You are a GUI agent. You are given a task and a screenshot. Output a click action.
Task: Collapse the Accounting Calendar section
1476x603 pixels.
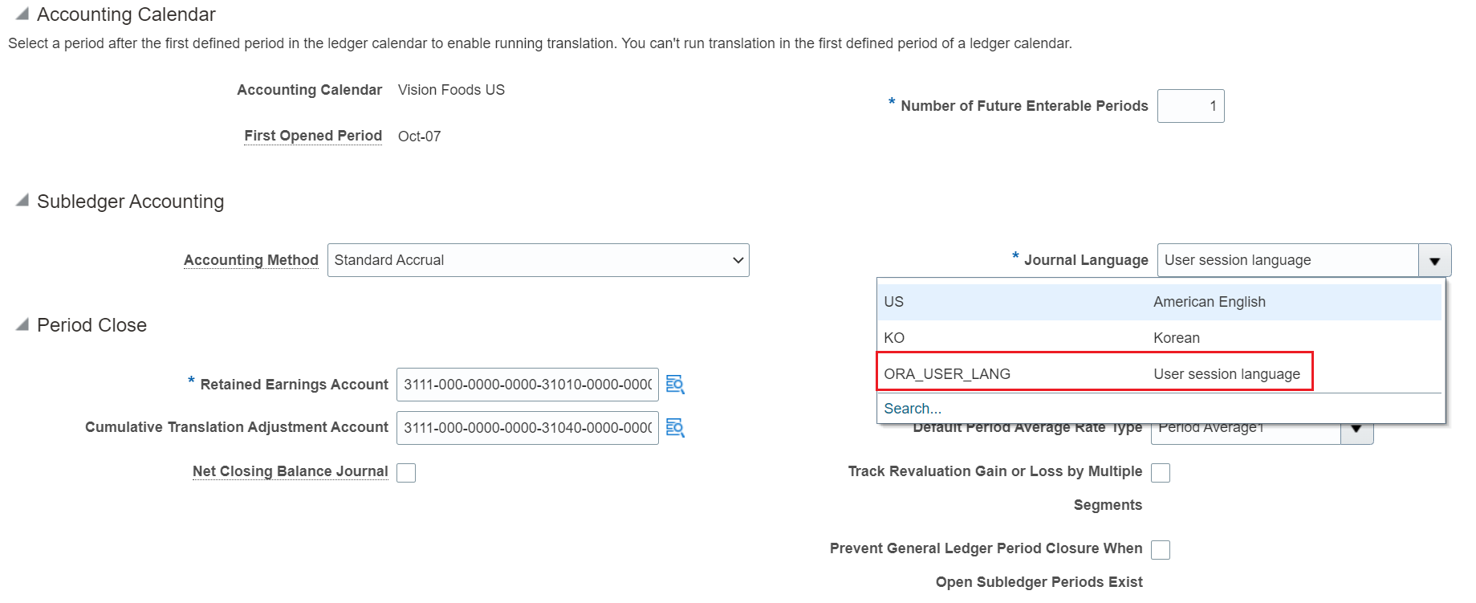click(22, 14)
